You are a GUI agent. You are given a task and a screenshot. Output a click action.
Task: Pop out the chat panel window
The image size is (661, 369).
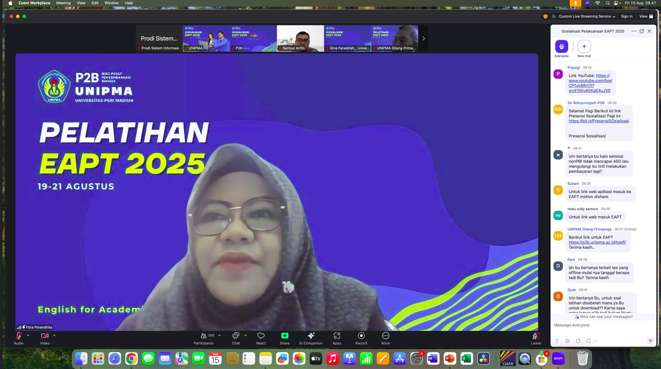(x=642, y=31)
